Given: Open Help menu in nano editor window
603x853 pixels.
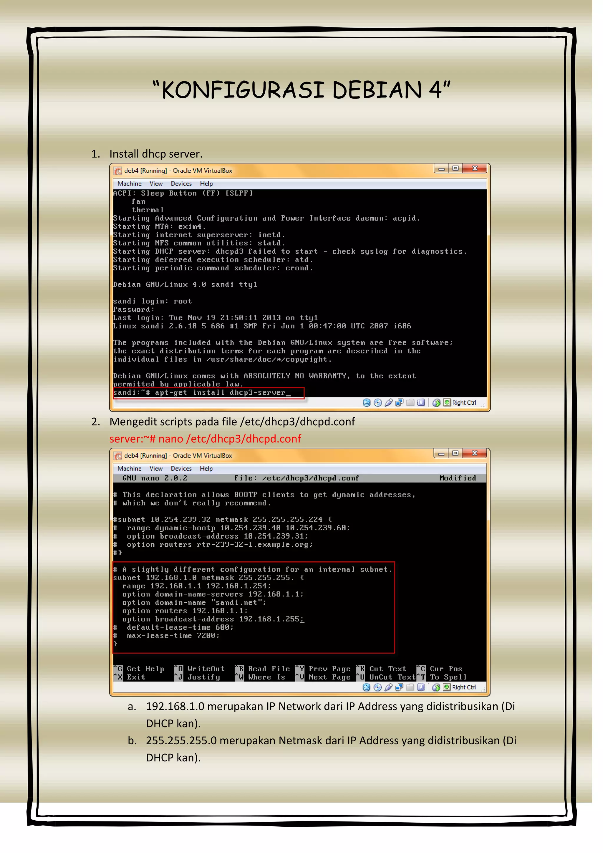Looking at the screenshot, I should click(206, 469).
